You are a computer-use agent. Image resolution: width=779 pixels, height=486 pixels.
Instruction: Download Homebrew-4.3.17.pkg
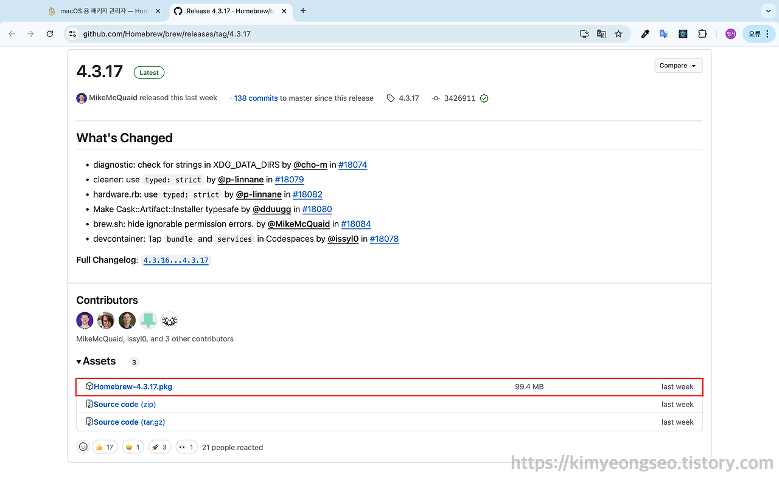(x=133, y=386)
